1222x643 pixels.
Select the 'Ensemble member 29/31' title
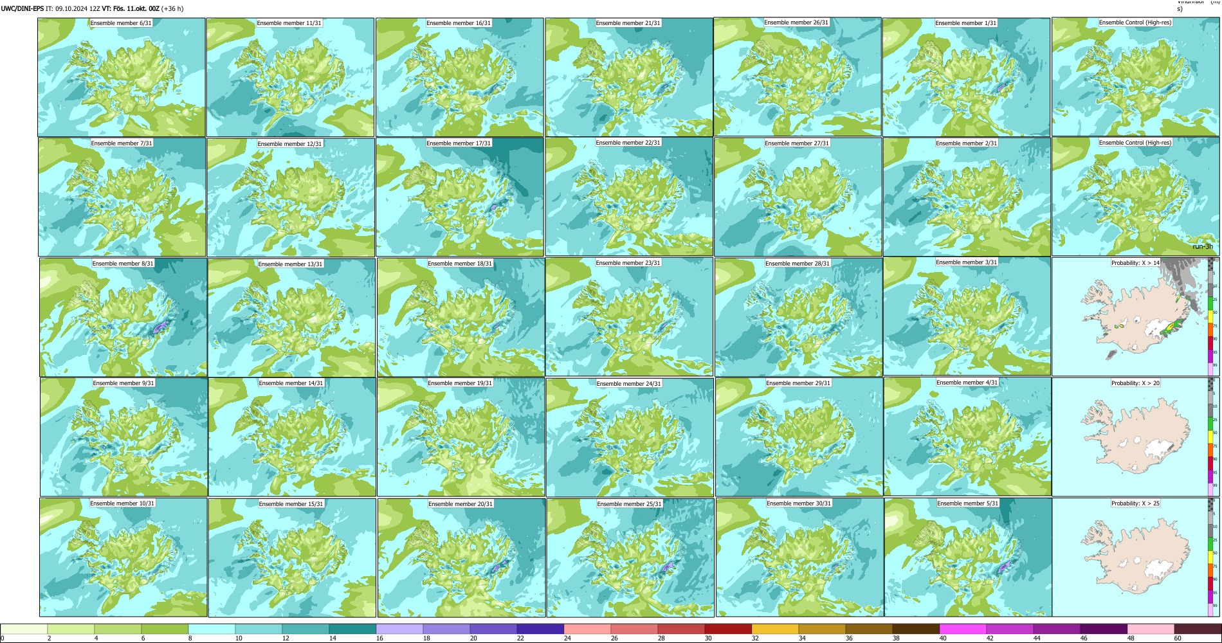click(798, 383)
